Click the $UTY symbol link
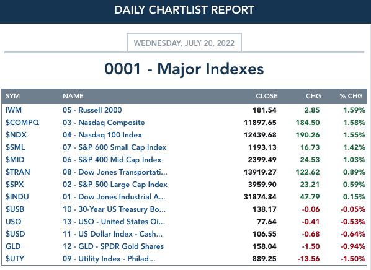Viewport: 371px width, 270px height. click(15, 258)
